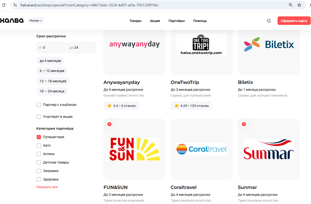Select the '6 — 12 месяцев' term filter
The width and height of the screenshot is (311, 204).
52,71
